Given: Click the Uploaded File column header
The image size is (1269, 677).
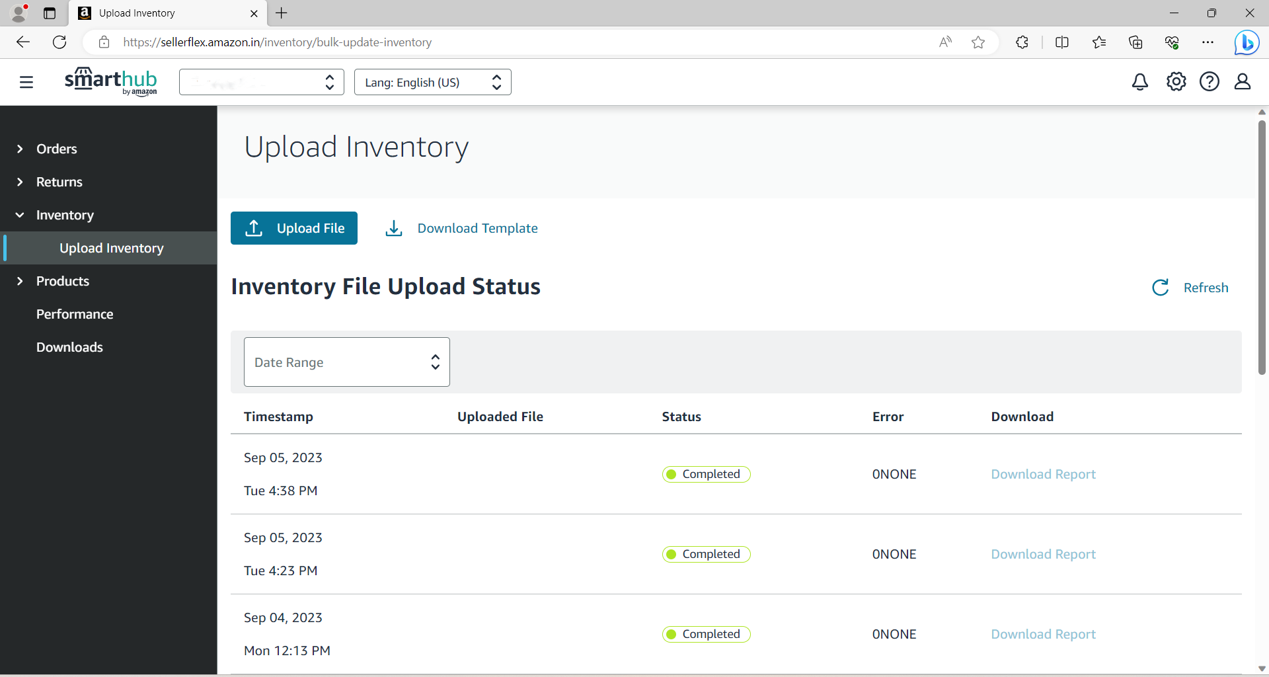Looking at the screenshot, I should 500,417.
